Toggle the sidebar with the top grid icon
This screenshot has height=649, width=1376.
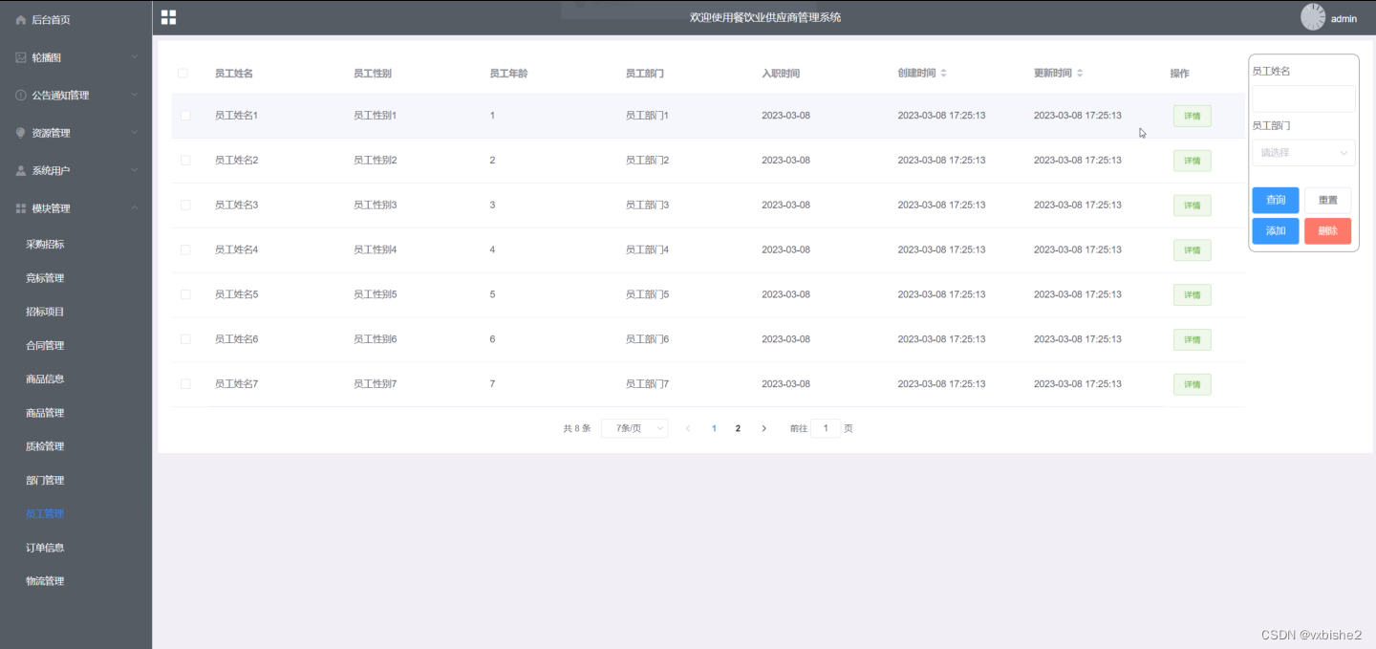[168, 17]
